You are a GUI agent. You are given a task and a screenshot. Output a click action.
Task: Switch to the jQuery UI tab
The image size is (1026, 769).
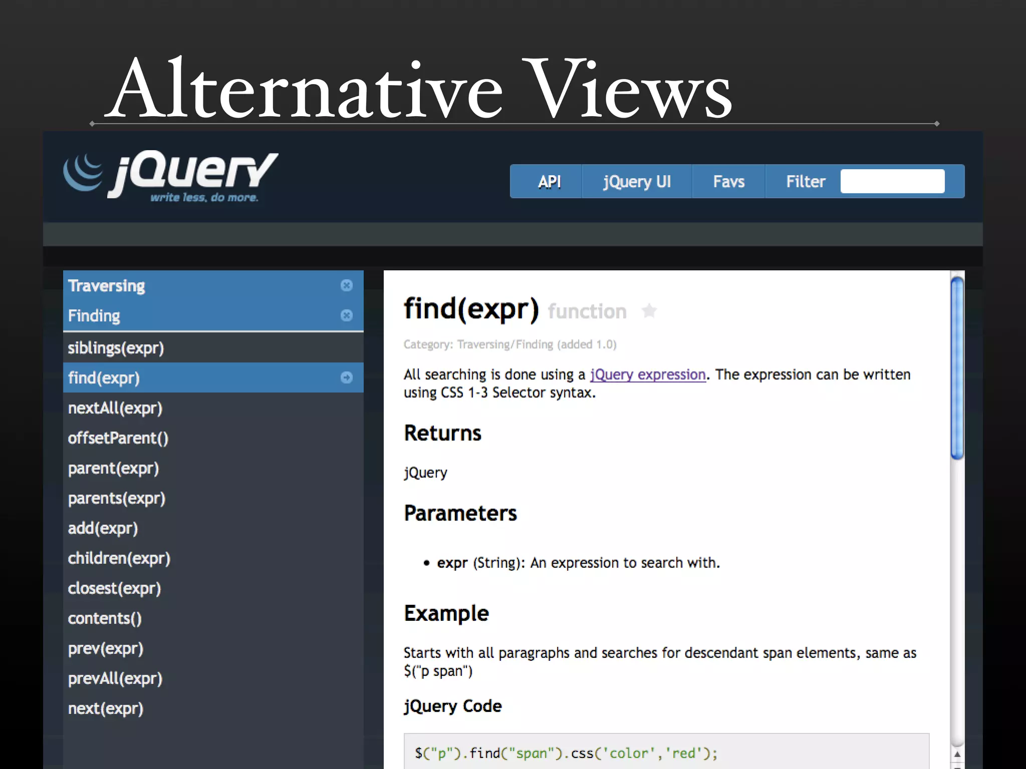(637, 181)
